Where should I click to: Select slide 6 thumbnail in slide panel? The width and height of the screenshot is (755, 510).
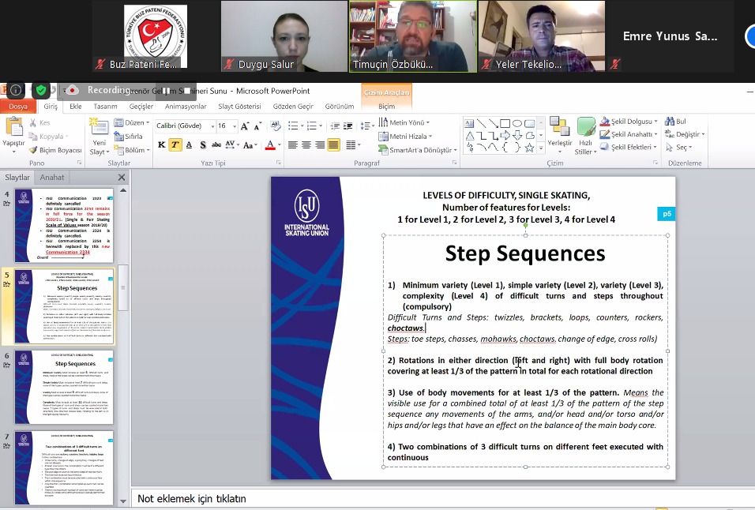(x=65, y=388)
